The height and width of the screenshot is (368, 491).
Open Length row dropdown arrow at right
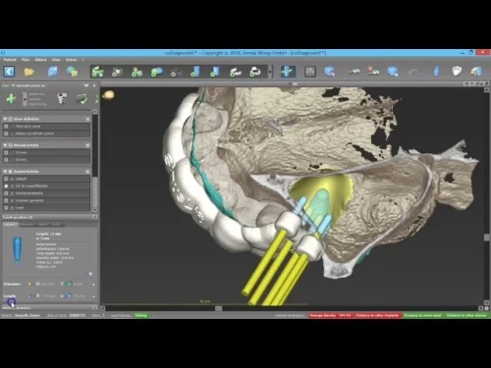93,296
